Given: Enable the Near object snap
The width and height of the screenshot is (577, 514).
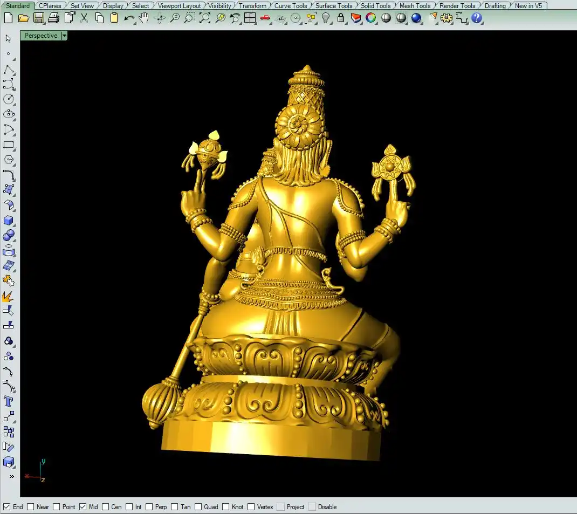Looking at the screenshot, I should pos(31,507).
